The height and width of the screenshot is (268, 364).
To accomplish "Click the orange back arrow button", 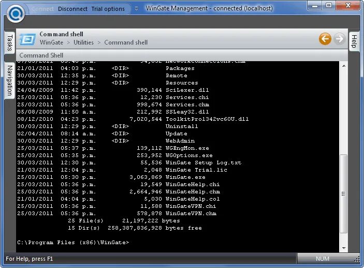I will coord(325,39).
